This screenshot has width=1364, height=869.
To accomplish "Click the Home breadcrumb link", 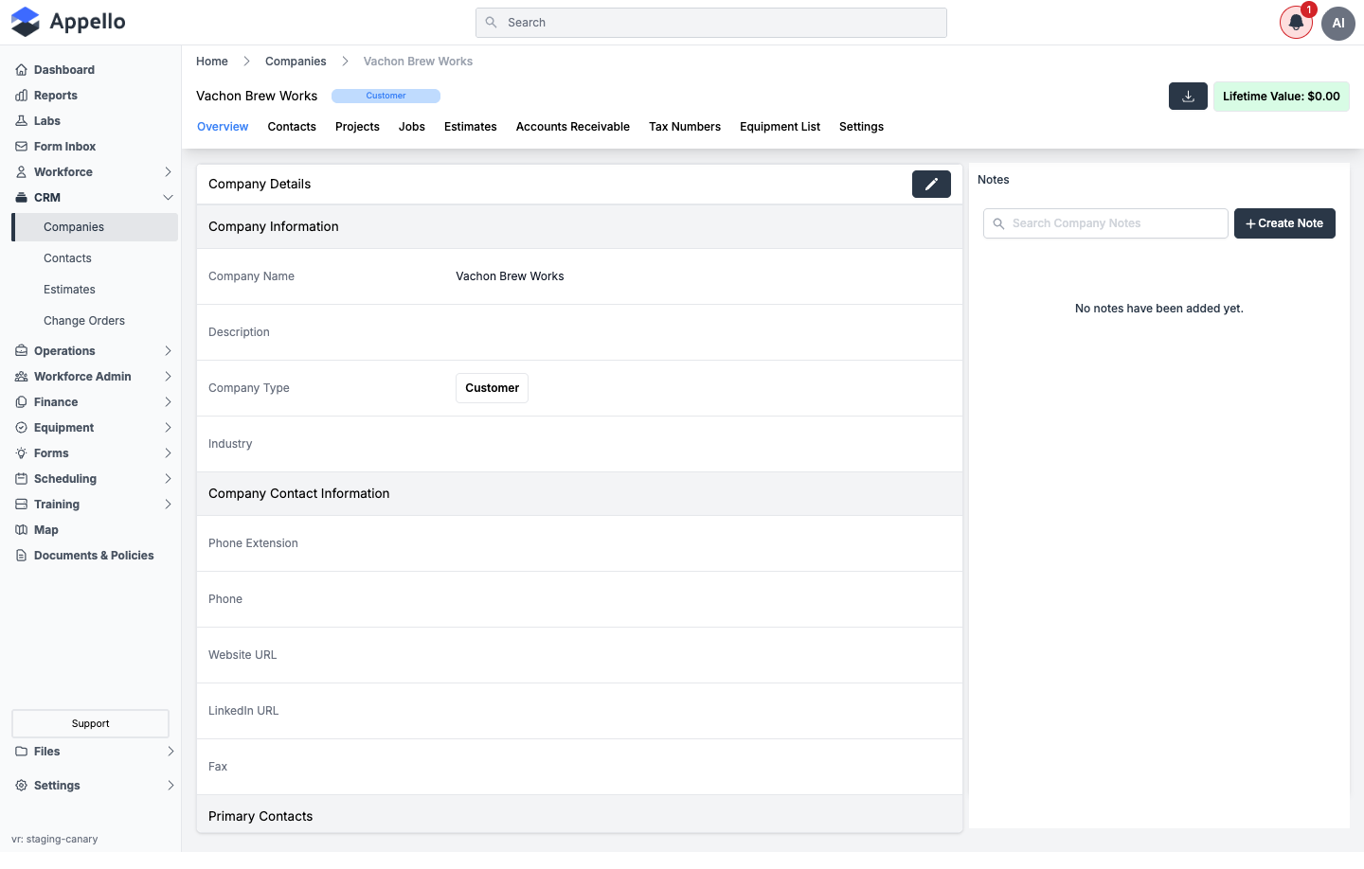I will tap(212, 62).
